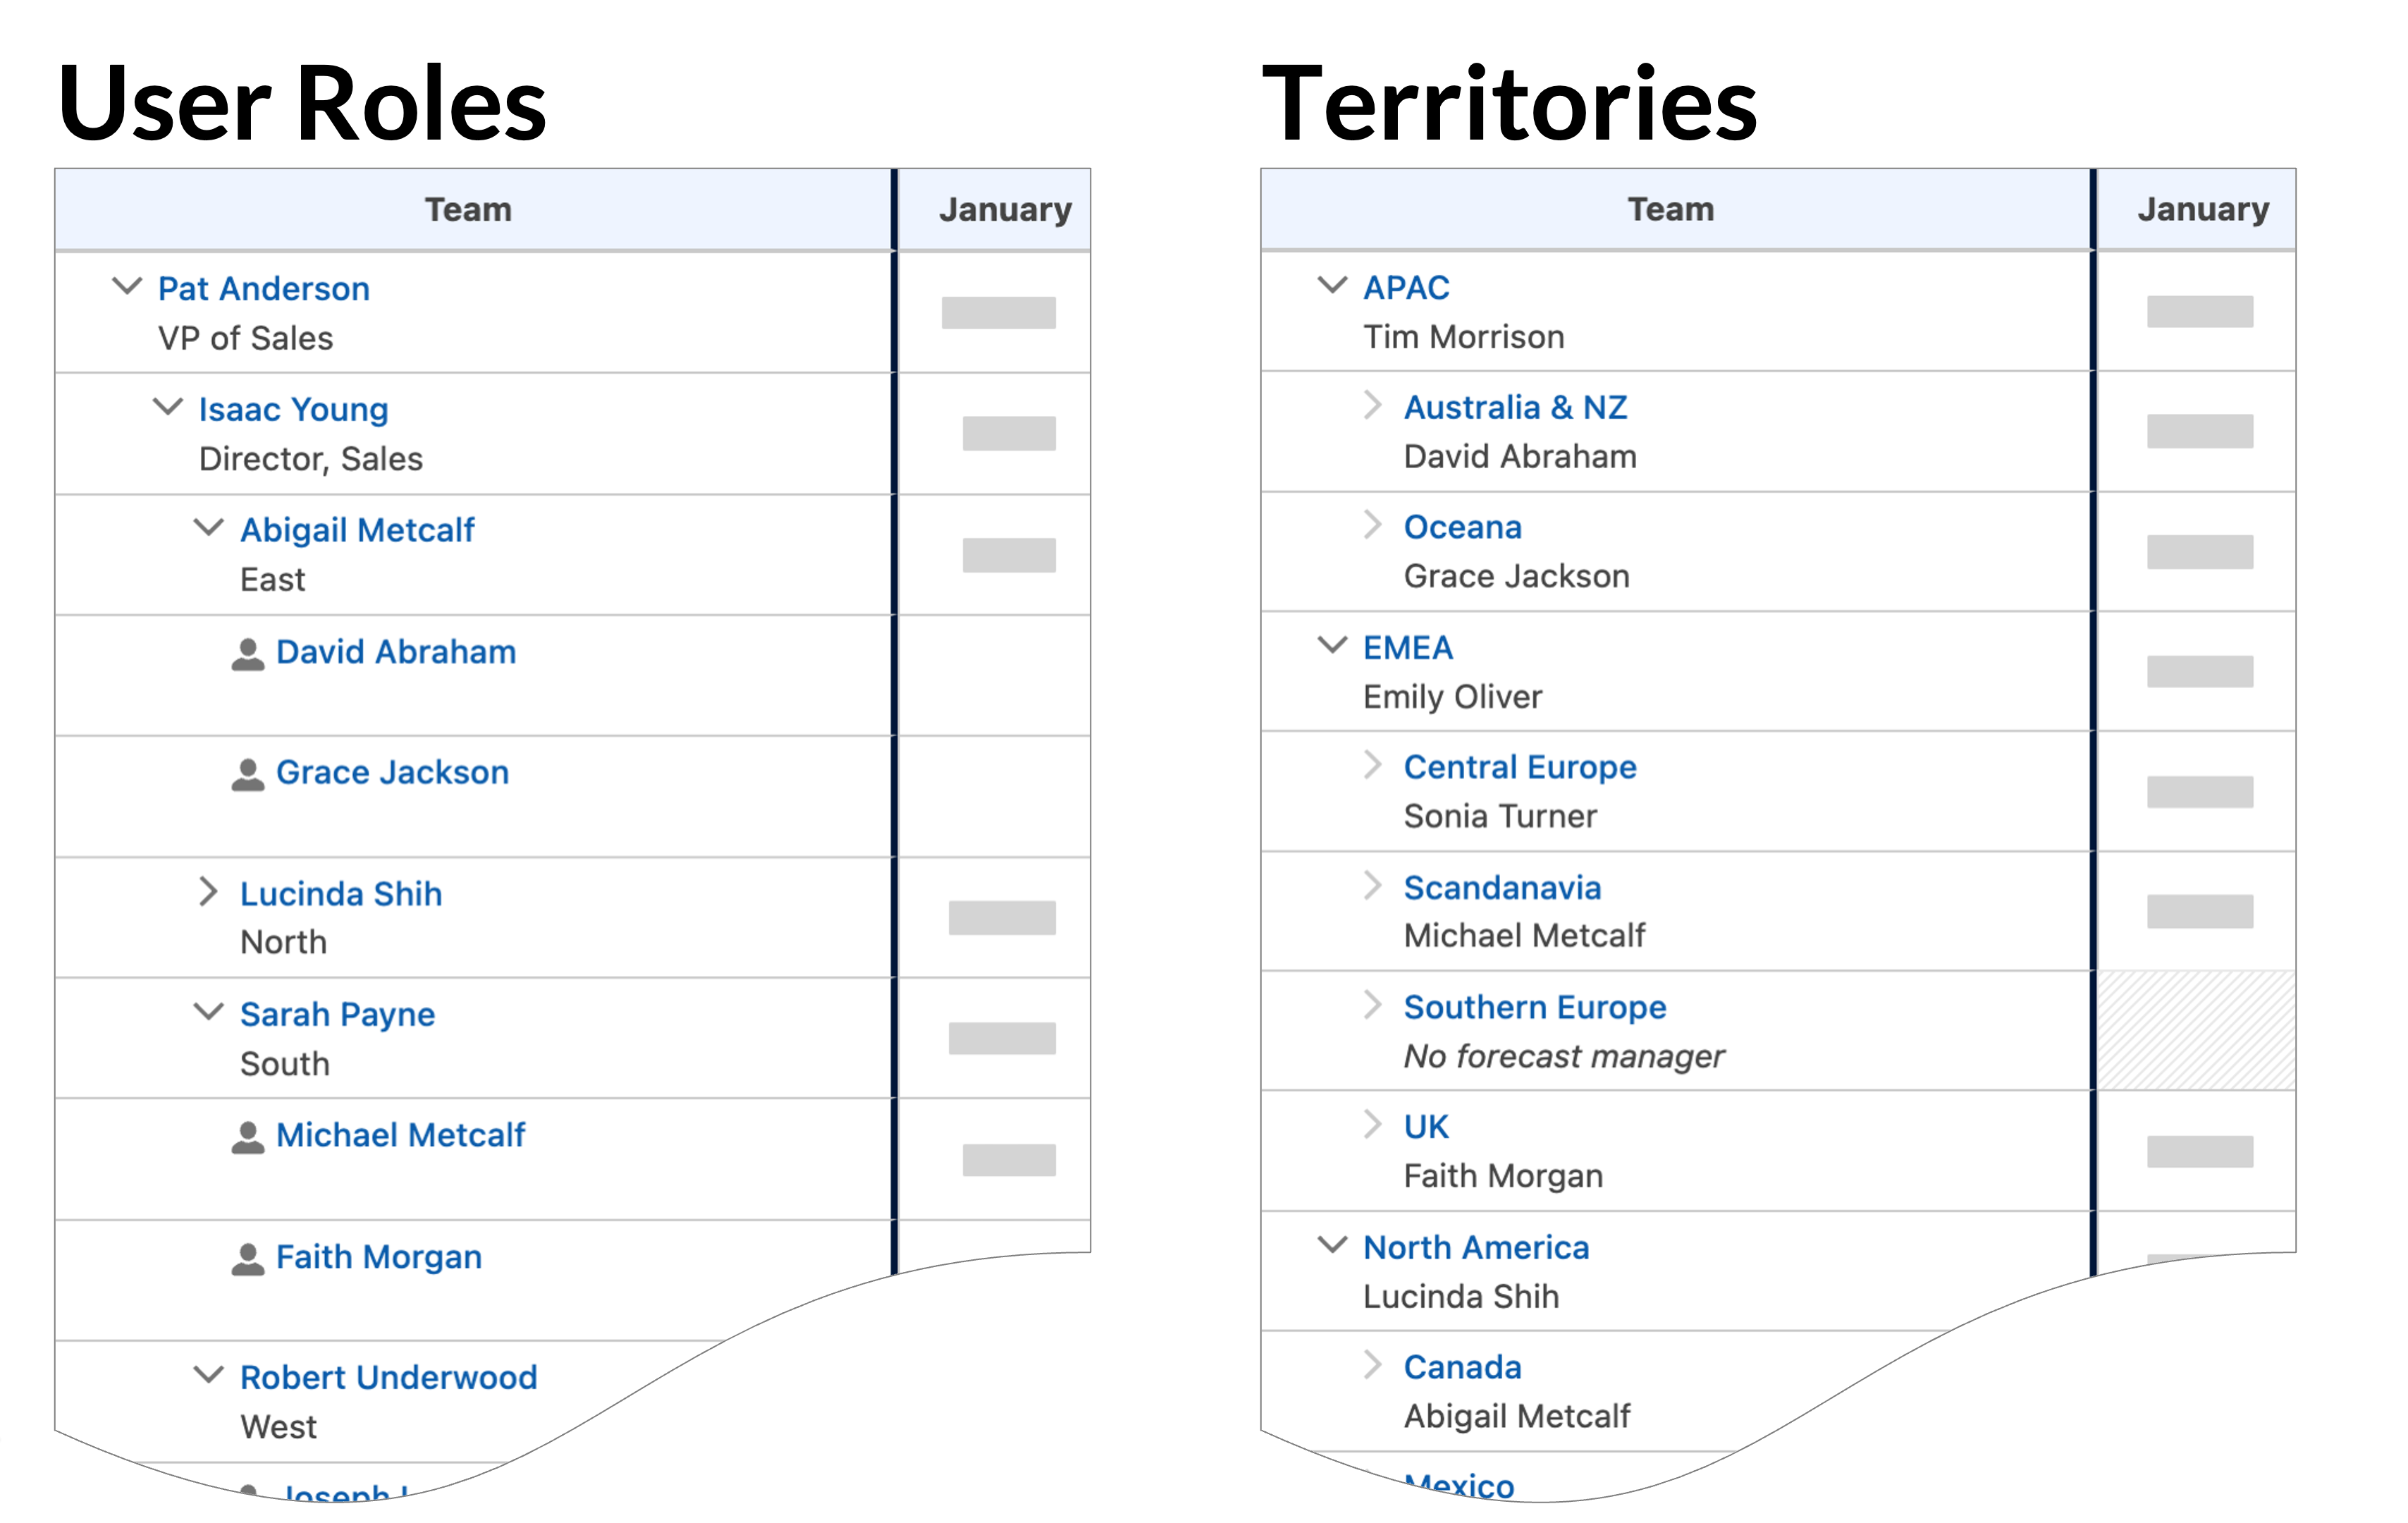This screenshot has height=1523, width=2408.
Task: Collapse Robert Underwood's West team
Action: click(x=208, y=1375)
